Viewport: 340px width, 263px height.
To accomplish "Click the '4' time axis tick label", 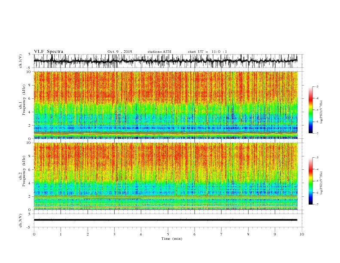I will [x=141, y=234].
